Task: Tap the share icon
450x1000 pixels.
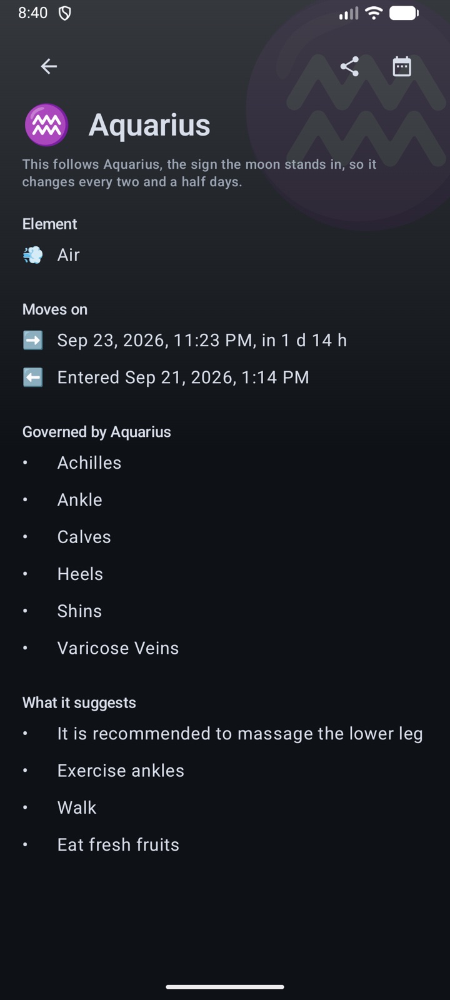Action: [349, 66]
